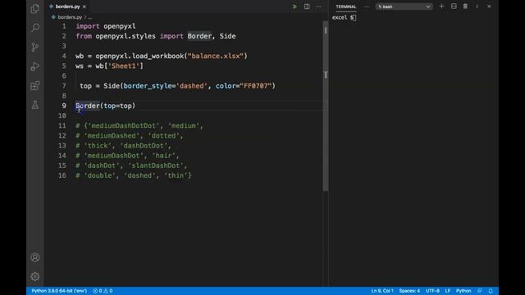The image size is (525, 295).
Task: Click 'slantDashDot' comment on line 15
Action: click(156, 166)
